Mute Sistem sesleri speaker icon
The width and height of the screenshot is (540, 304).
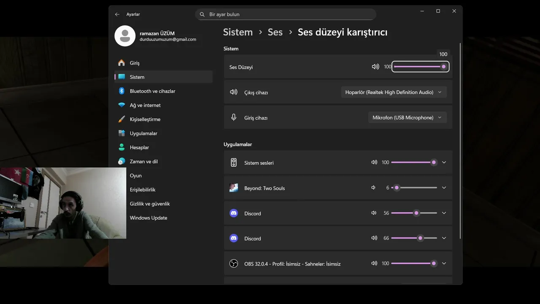[x=374, y=163]
